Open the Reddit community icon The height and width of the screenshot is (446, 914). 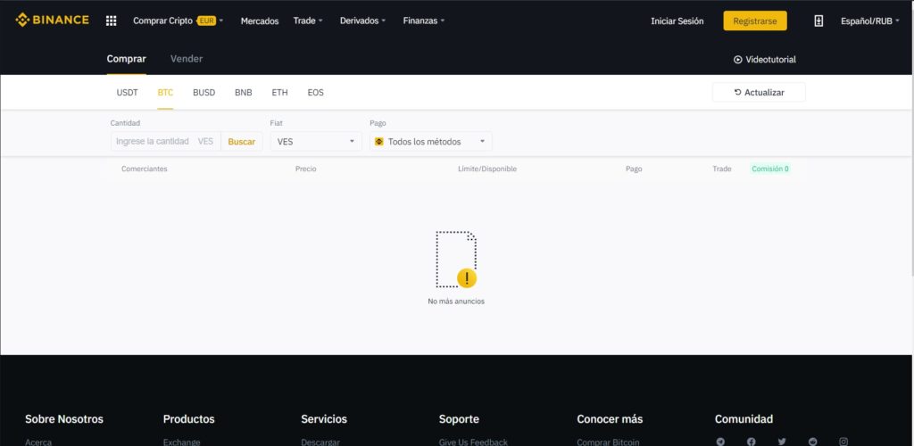click(812, 442)
